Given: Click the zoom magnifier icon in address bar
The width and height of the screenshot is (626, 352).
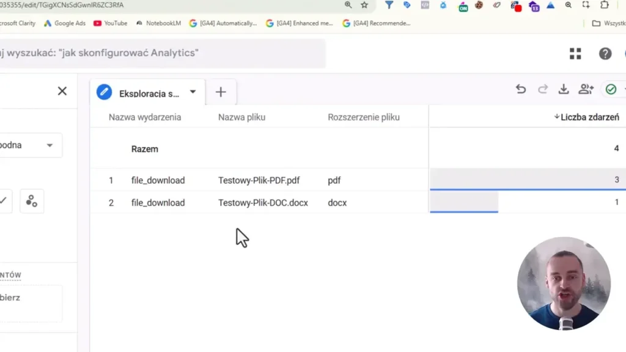Looking at the screenshot, I should (348, 5).
